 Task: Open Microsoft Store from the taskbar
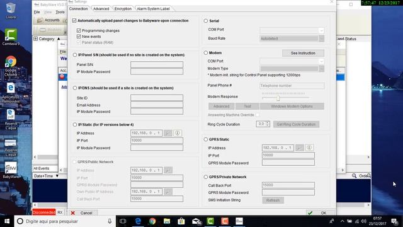181,221
